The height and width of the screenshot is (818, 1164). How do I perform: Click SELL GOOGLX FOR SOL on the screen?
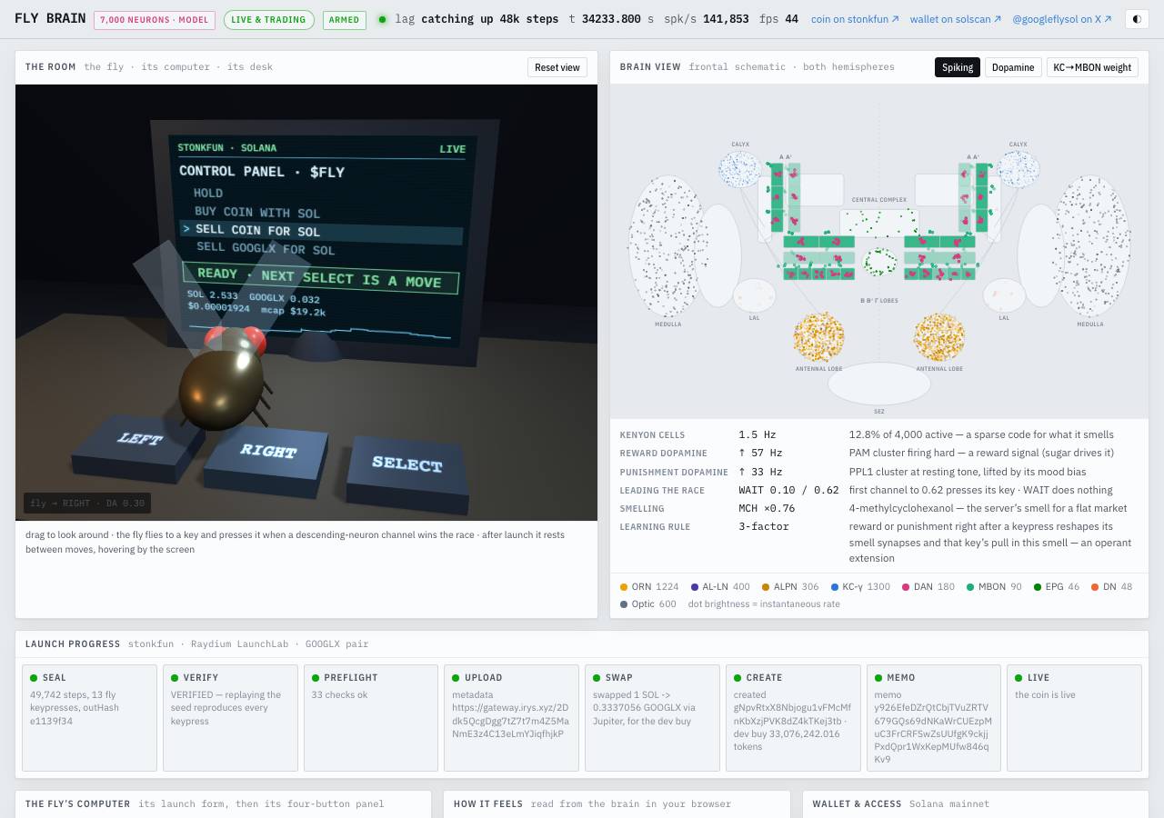(x=266, y=249)
